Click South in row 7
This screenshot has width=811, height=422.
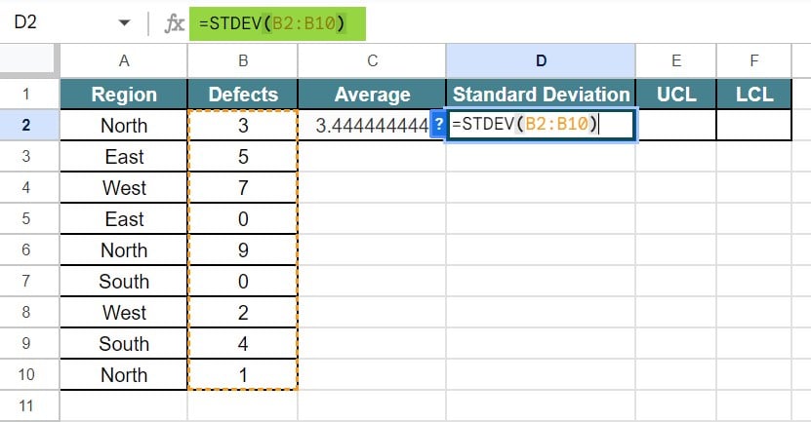(x=124, y=281)
